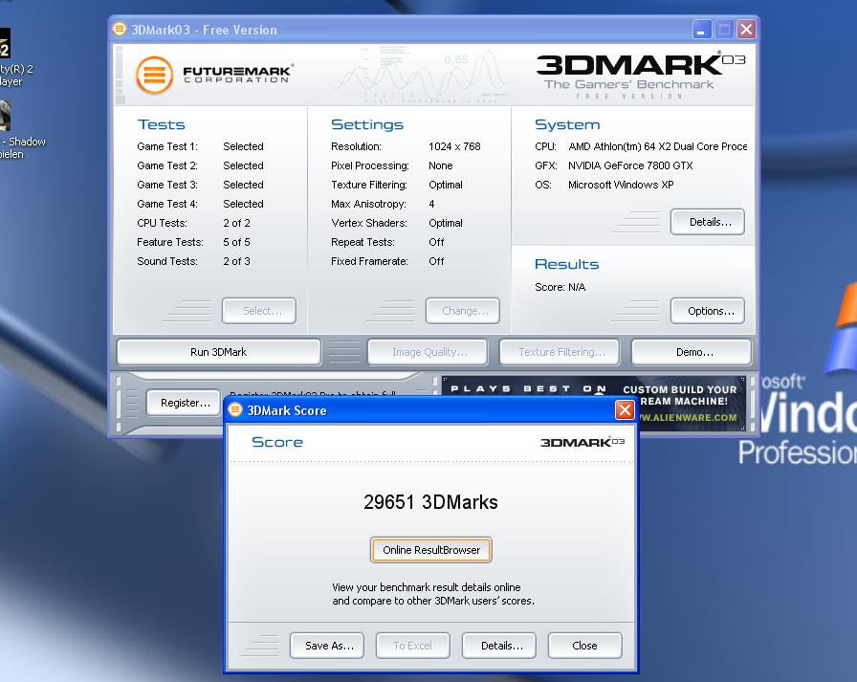Click the Game Test 4 label
This screenshot has height=682, width=857.
[x=167, y=204]
